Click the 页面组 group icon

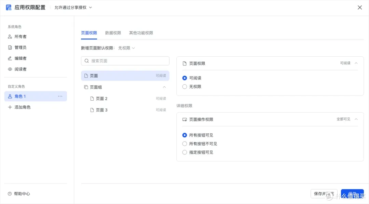tap(86, 87)
